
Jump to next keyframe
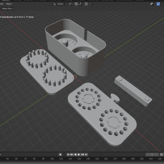(x=82, y=155)
